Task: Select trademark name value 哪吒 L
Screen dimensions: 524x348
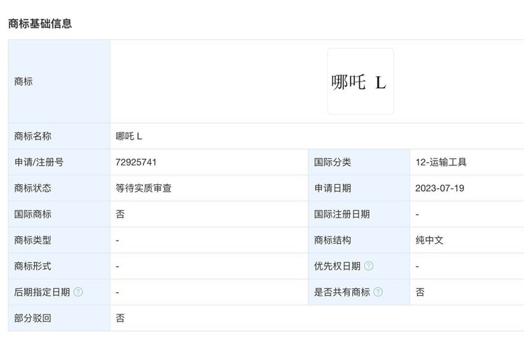Action: pos(129,136)
